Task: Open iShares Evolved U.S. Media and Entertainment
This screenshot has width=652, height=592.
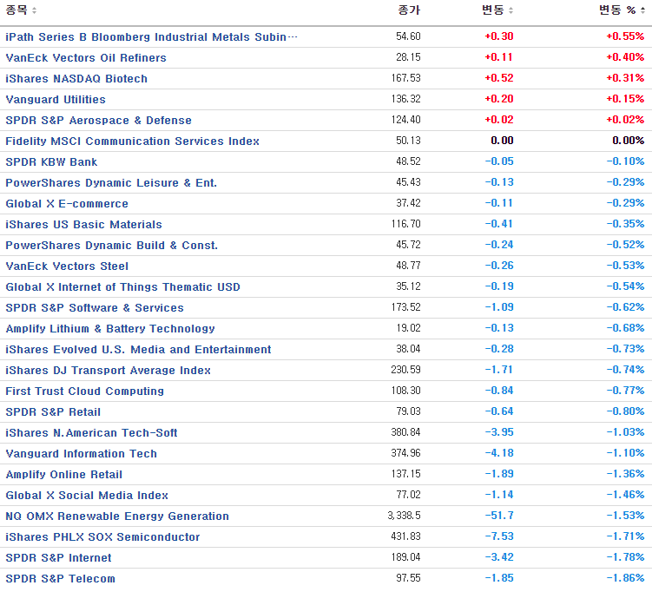Action: click(138, 349)
